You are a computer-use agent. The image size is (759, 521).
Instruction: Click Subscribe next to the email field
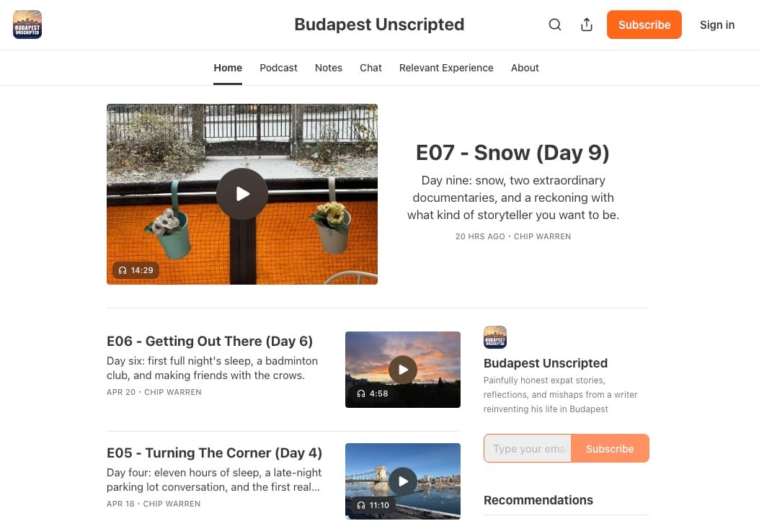(x=610, y=448)
